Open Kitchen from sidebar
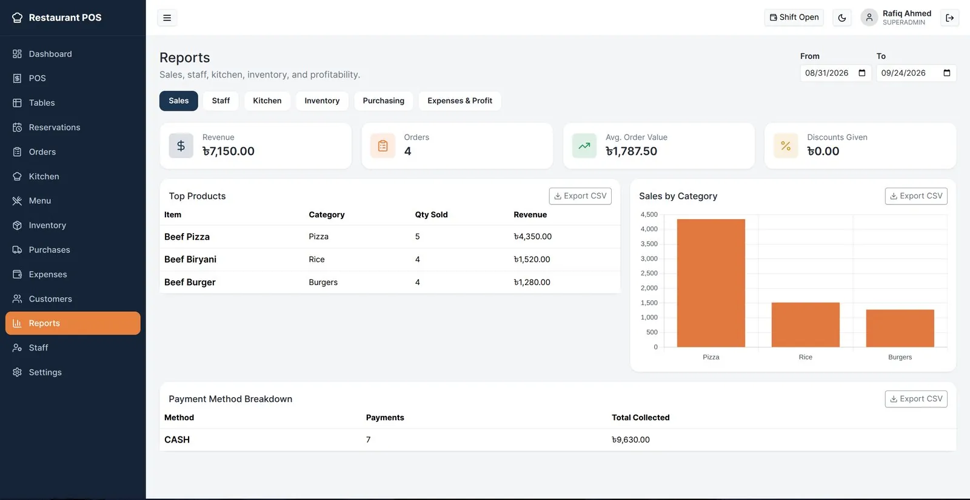The image size is (970, 500). click(73, 176)
